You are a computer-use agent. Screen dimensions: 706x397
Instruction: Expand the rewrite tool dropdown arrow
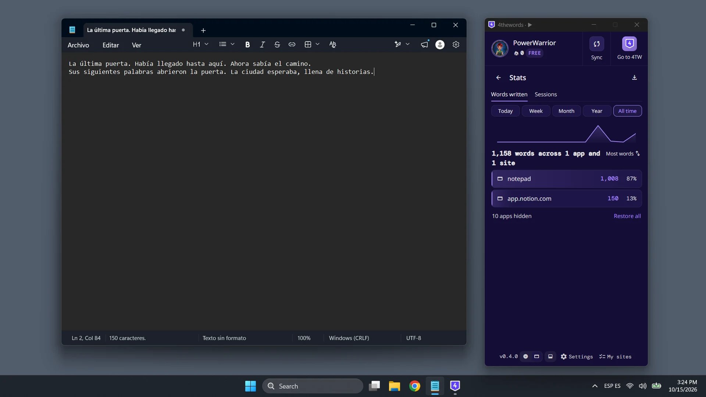(x=407, y=44)
